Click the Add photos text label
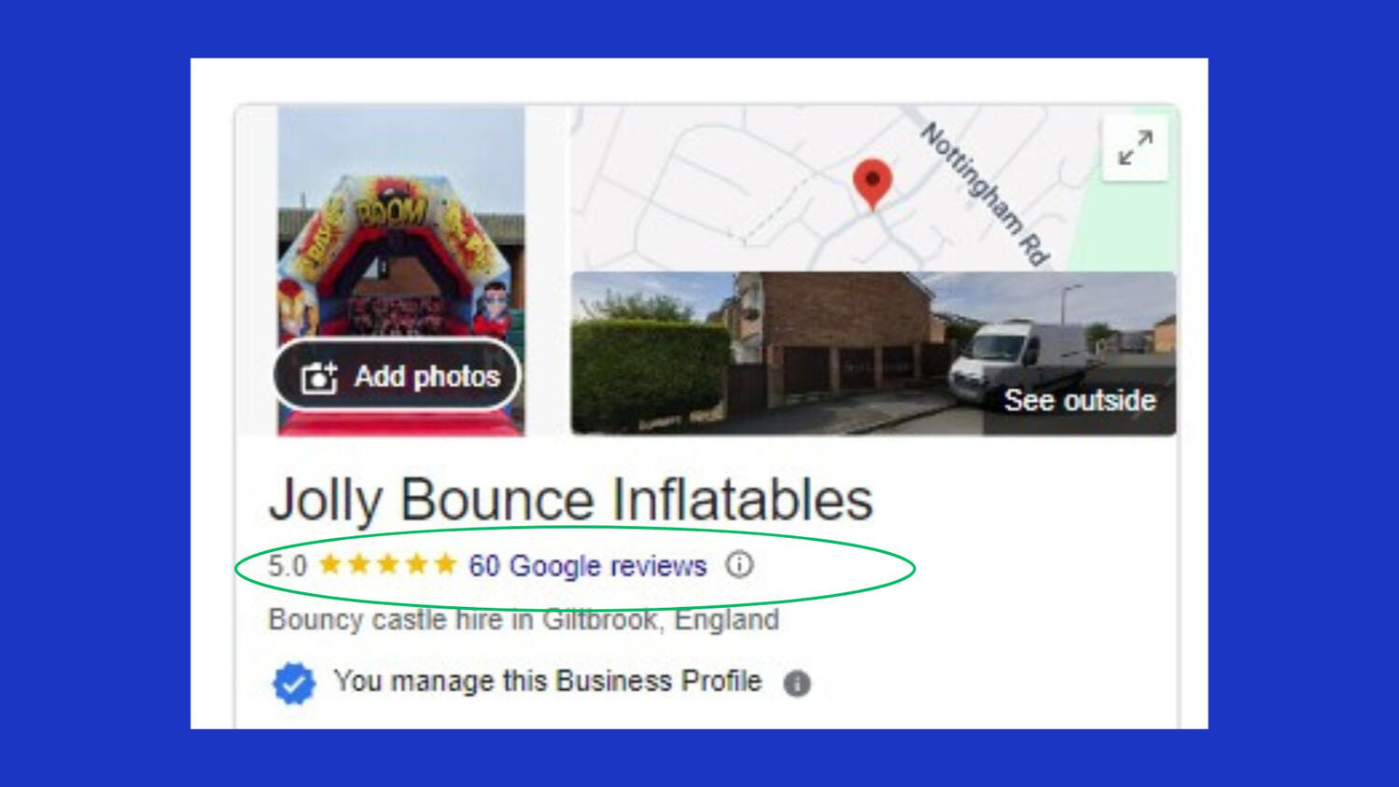 [x=427, y=377]
